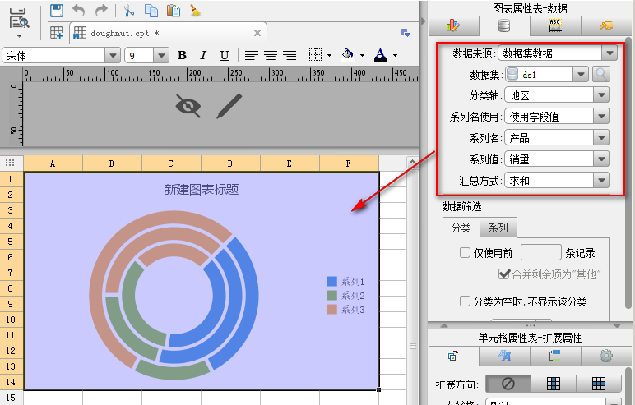Align text center
Image resolution: width=635 pixels, height=405 pixels.
pos(271,55)
